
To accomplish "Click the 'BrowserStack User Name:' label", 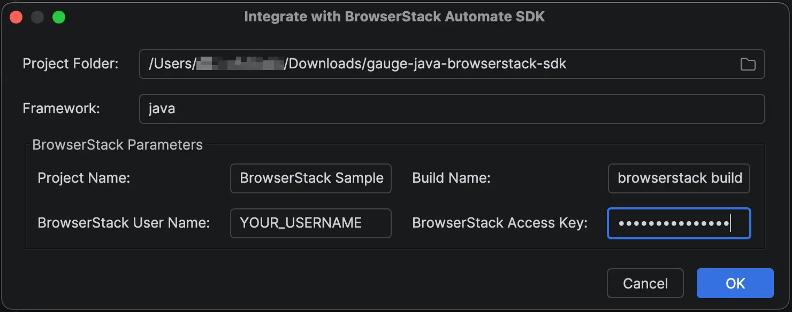I will 124,223.
